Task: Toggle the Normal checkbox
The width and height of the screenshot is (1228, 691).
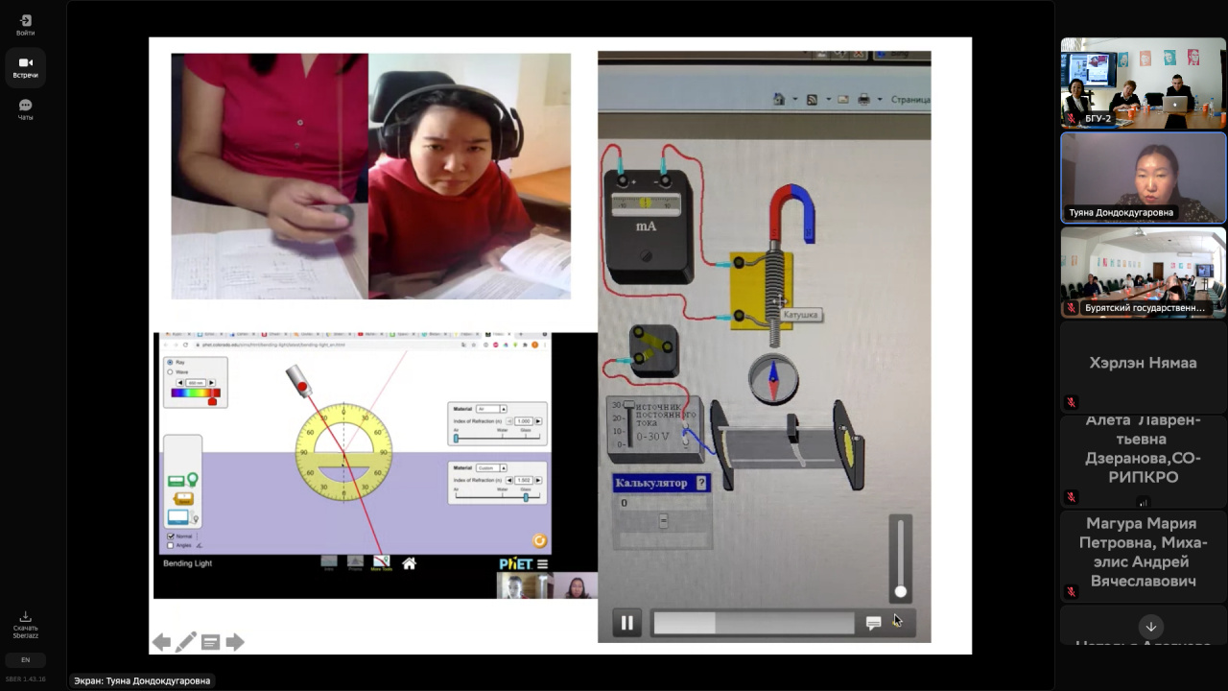Action: (x=171, y=536)
